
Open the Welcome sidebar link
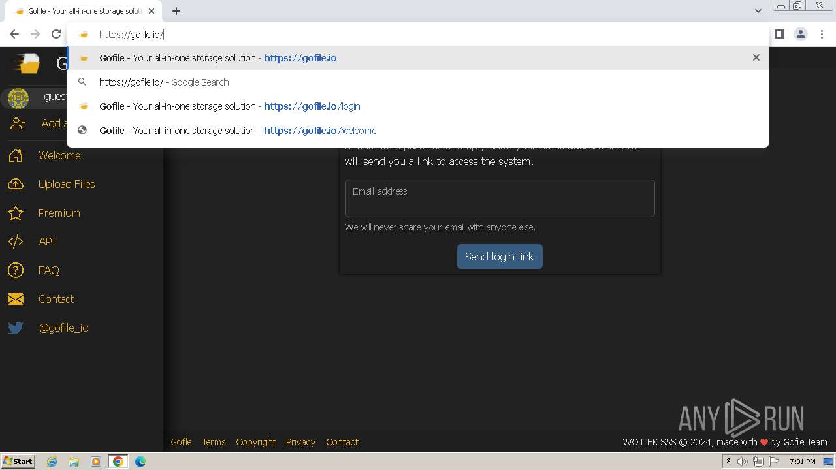pos(59,155)
